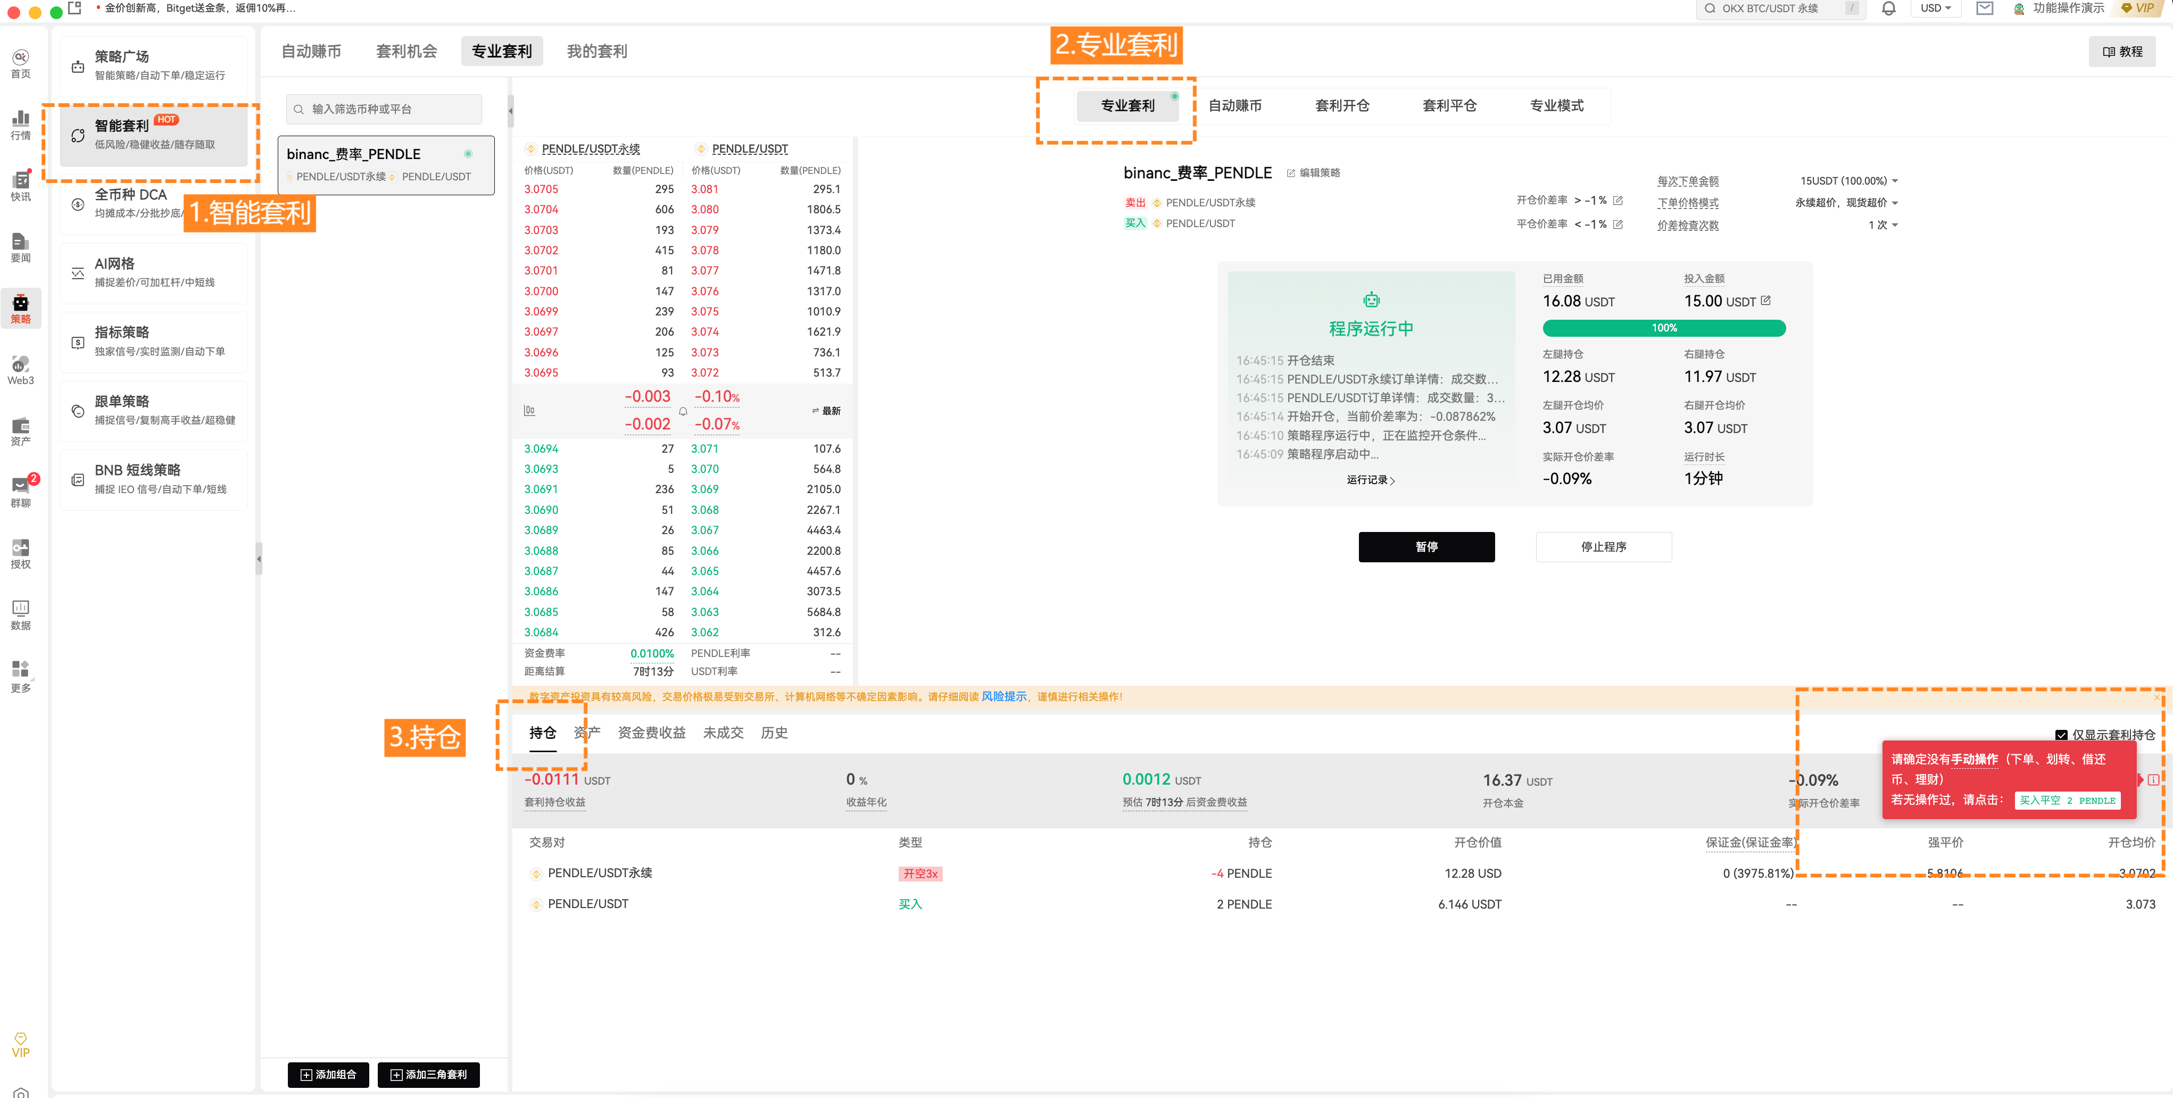Viewport: 2173px width, 1098px height.
Task: Toggle 仅显示套利持仓 checkbox
Action: pyautogui.click(x=2061, y=735)
